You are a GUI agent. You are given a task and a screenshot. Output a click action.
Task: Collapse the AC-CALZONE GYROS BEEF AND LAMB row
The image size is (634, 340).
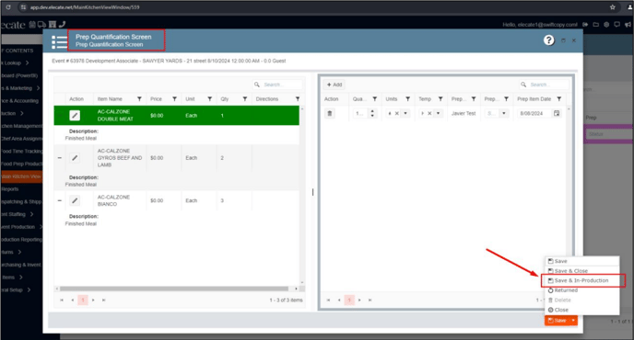coord(59,158)
